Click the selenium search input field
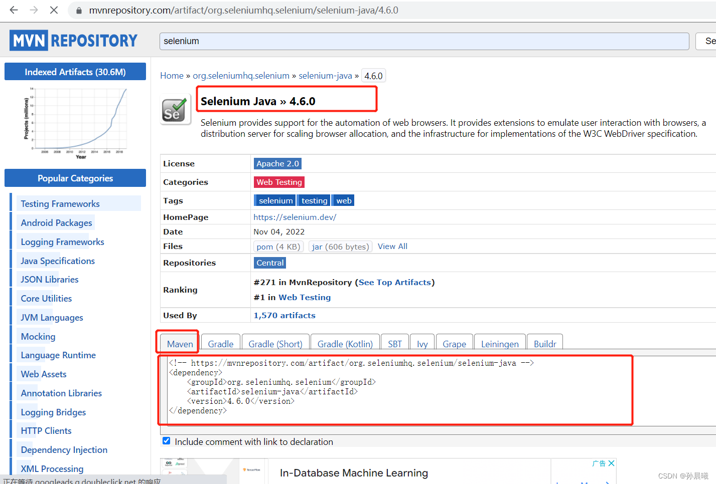 click(424, 41)
